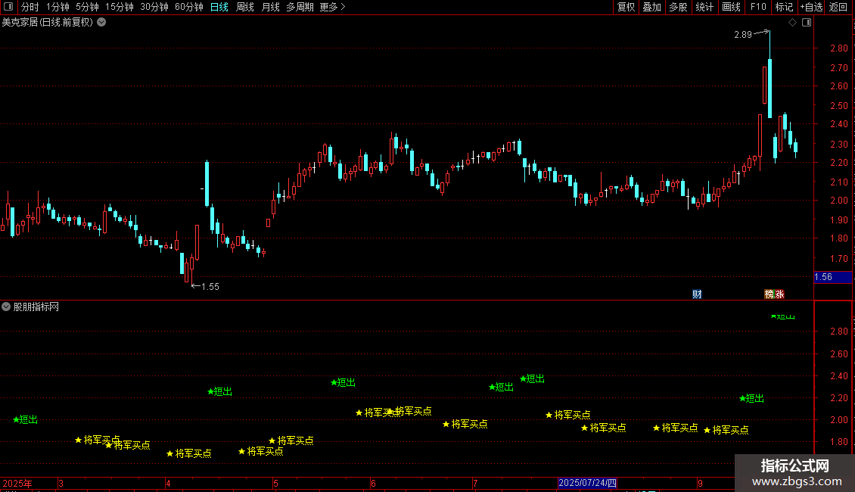Switch to 日线 daily chart
Image resolution: width=855 pixels, height=492 pixels.
219,7
